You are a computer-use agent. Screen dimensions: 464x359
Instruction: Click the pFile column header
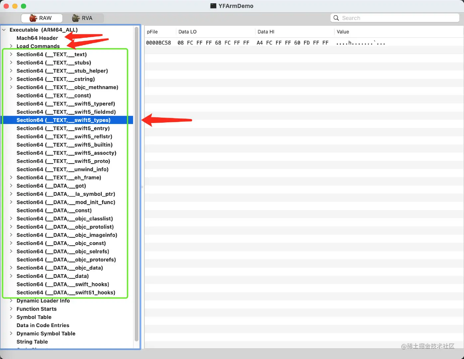pyautogui.click(x=160, y=32)
